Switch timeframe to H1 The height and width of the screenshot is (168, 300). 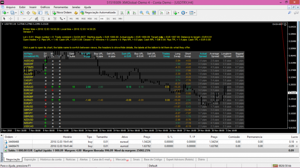(96, 19)
